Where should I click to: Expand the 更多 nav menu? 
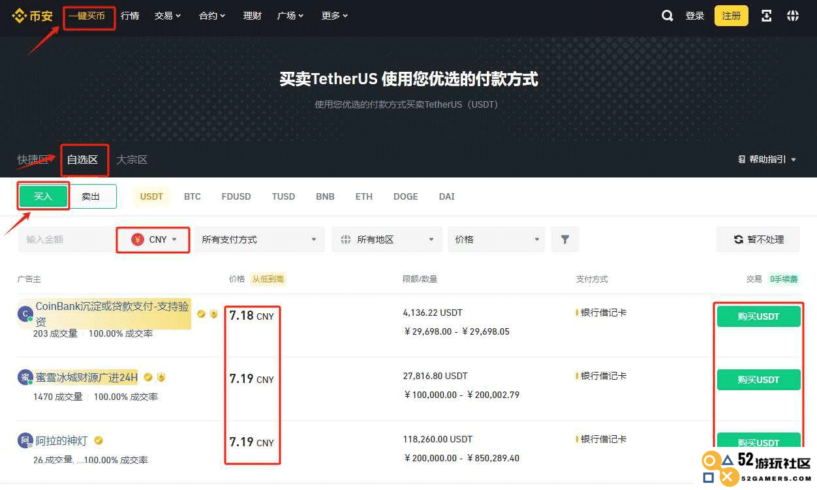click(x=335, y=16)
